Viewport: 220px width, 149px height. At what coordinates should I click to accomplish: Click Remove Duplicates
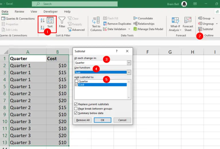117,24
